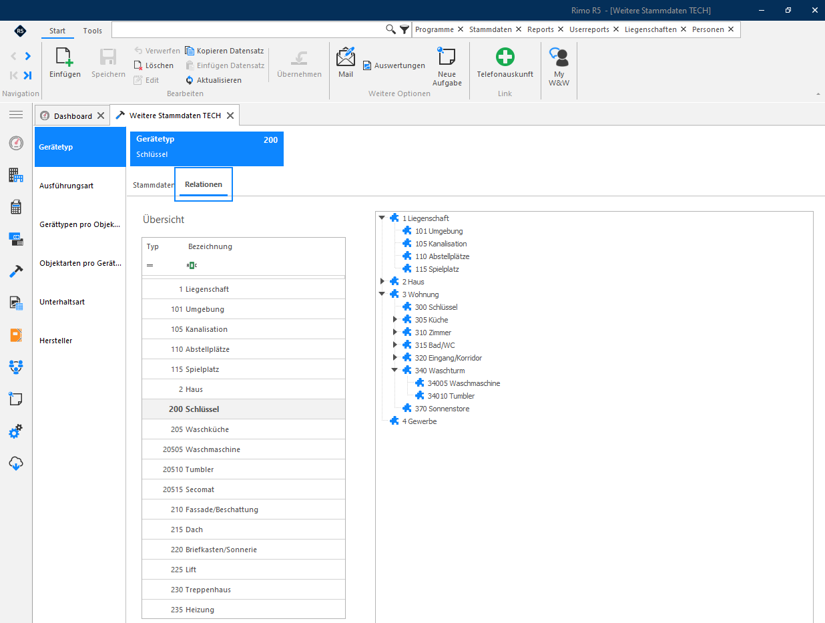Go to next record arrow
The width and height of the screenshot is (825, 623).
pos(27,56)
